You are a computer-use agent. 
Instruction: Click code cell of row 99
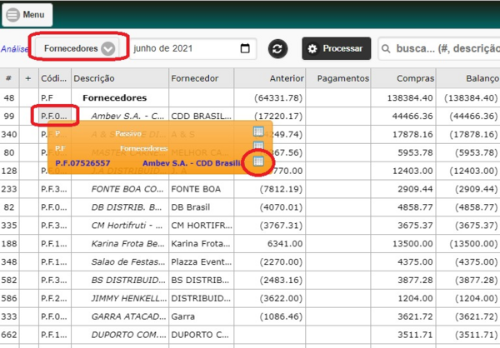pos(54,116)
